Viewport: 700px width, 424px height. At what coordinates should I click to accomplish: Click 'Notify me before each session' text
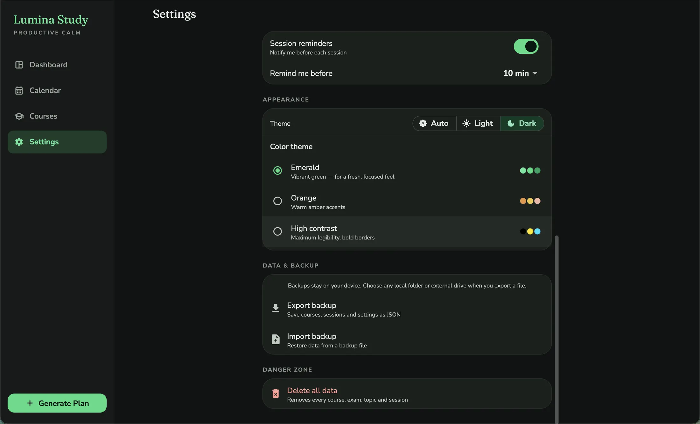click(x=308, y=53)
